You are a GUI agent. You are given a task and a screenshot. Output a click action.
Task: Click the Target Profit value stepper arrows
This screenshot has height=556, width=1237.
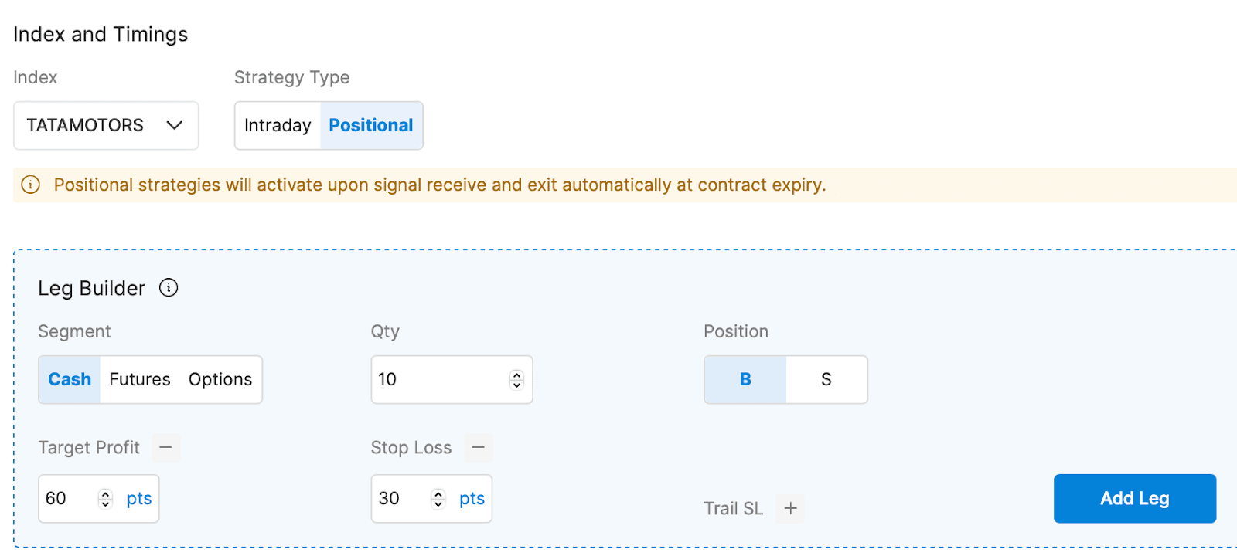point(106,499)
